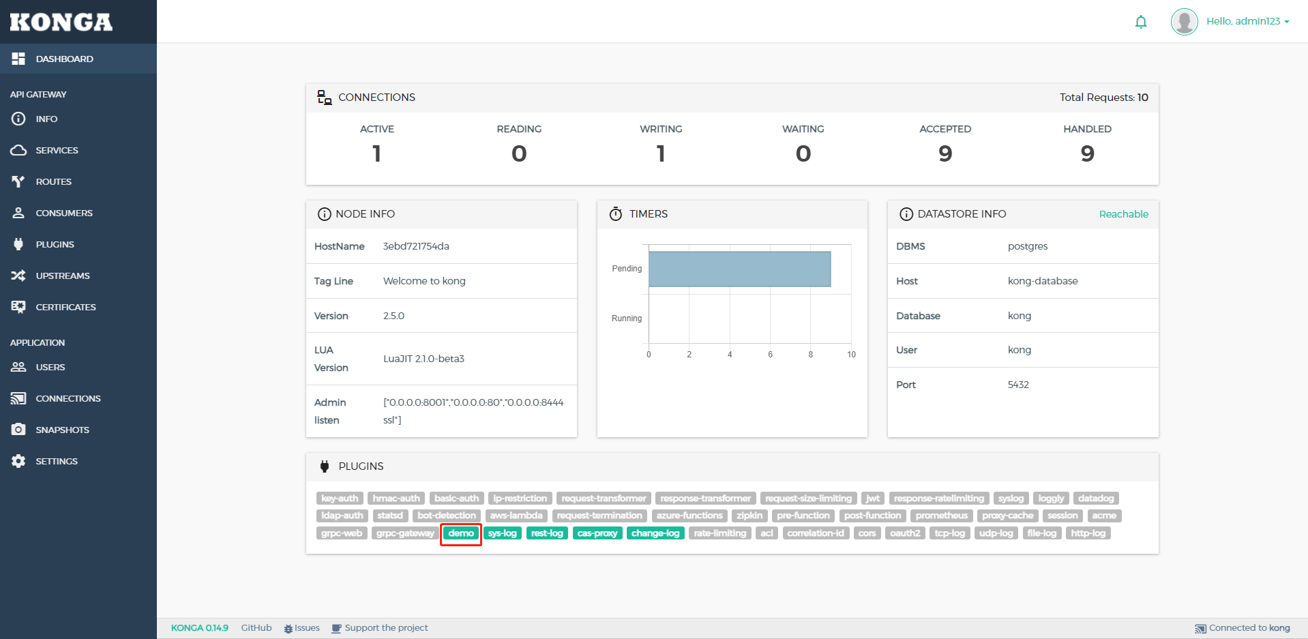
Task: Open the Issues footer link
Action: coord(302,628)
